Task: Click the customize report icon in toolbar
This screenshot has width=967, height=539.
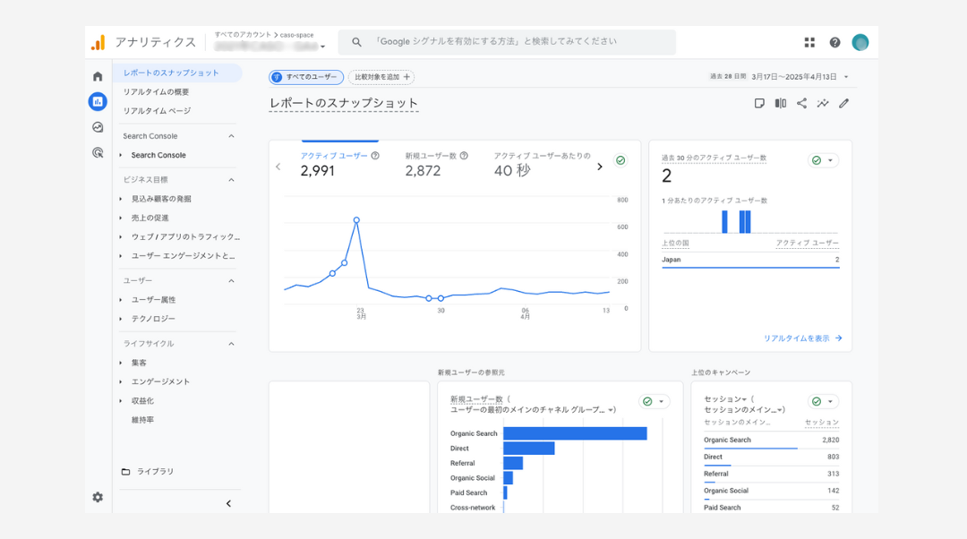Action: [759, 103]
